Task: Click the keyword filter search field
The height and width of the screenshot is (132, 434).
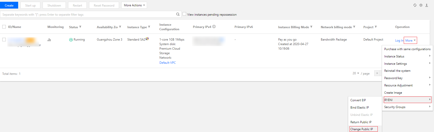Action: click(88, 14)
